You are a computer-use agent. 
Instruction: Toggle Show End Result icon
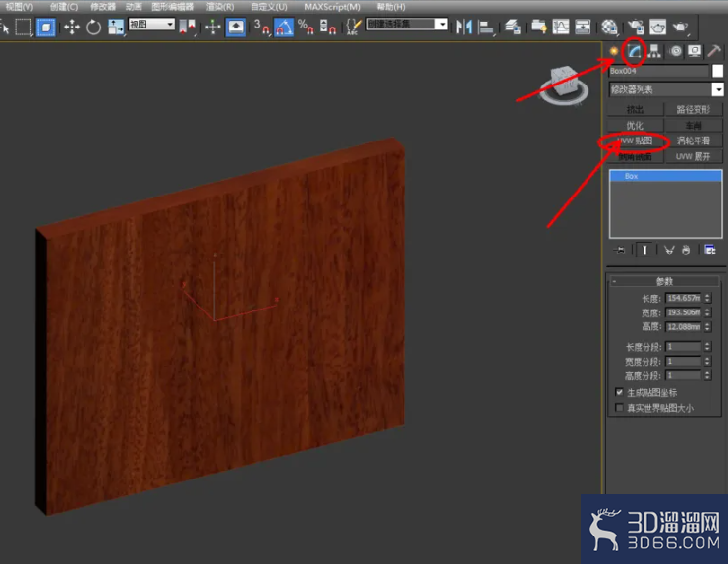[644, 251]
